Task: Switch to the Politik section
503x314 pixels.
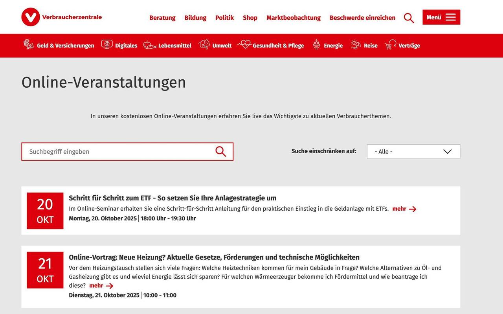Action: tap(224, 18)
